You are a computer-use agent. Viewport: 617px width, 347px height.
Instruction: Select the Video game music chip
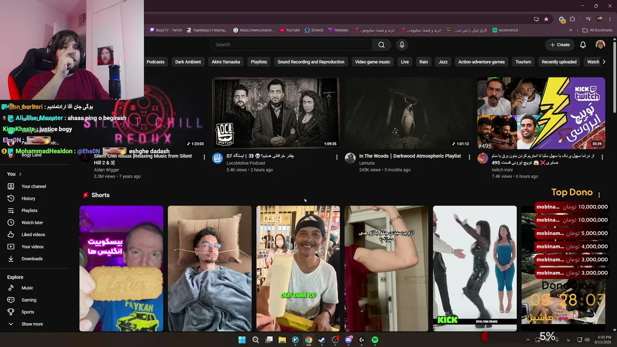(x=373, y=62)
